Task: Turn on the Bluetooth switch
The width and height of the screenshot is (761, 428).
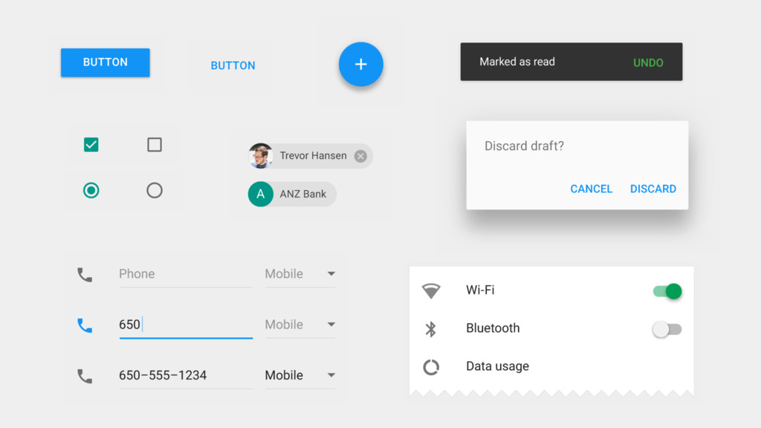Action: pyautogui.click(x=667, y=329)
